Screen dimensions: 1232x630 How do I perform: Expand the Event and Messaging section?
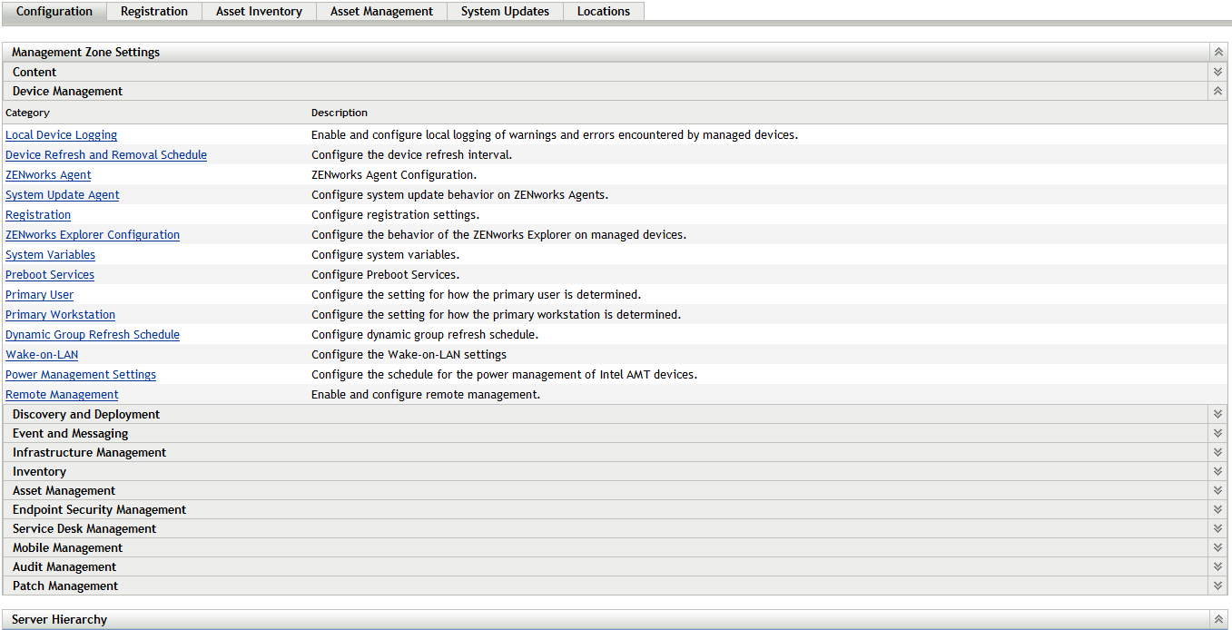coord(1217,433)
